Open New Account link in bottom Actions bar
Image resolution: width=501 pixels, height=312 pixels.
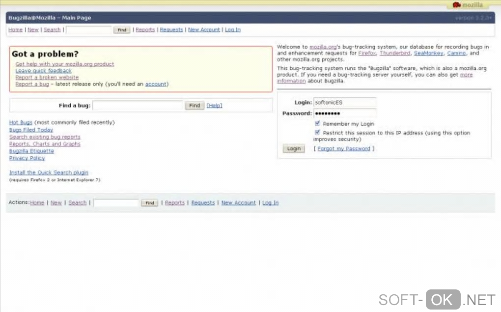click(x=239, y=202)
